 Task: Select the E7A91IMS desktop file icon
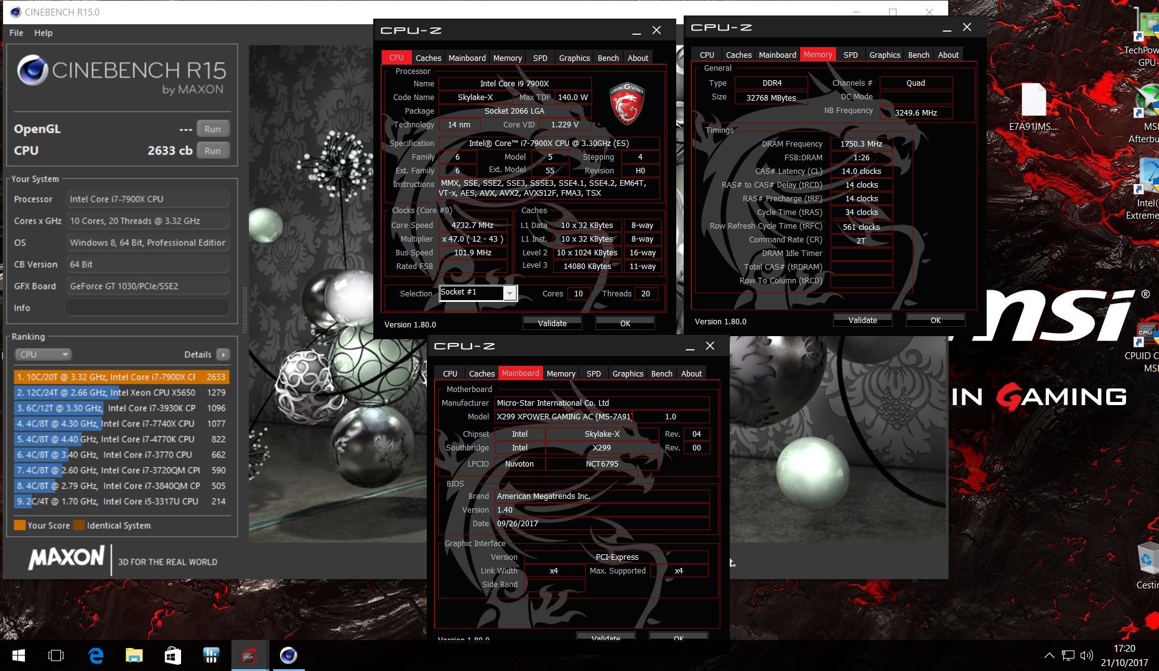pos(1033,107)
